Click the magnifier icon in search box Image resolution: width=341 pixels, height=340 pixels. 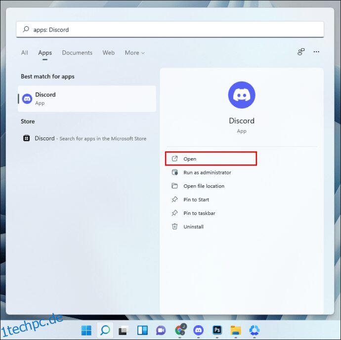(x=26, y=29)
